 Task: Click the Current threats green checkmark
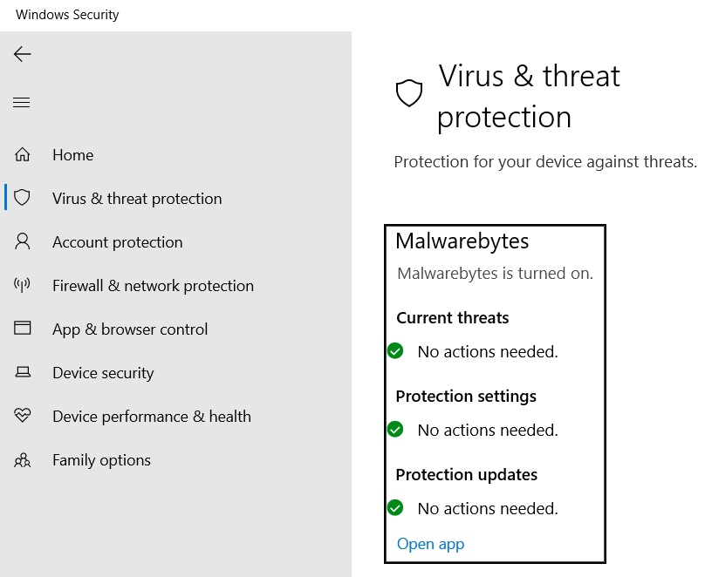click(395, 350)
